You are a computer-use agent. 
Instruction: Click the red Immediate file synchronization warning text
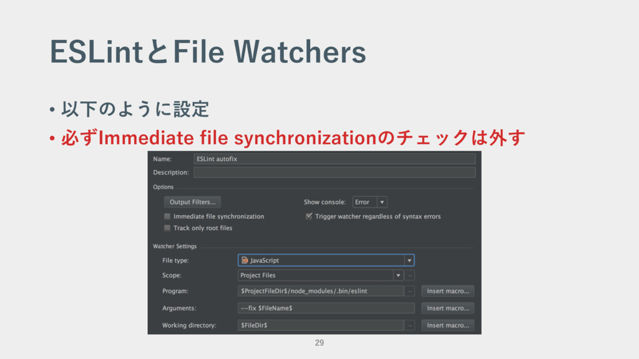293,138
